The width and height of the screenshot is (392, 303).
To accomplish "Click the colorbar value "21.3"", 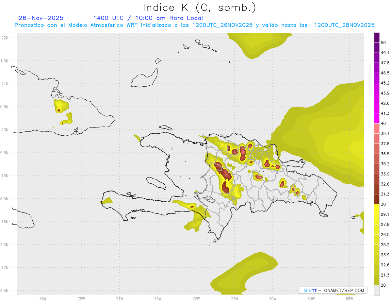I will (x=385, y=275).
